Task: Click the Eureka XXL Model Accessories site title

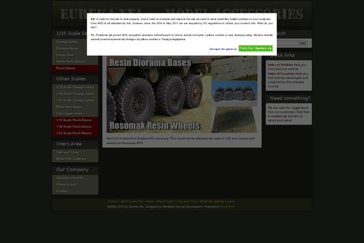Action: coord(182,15)
